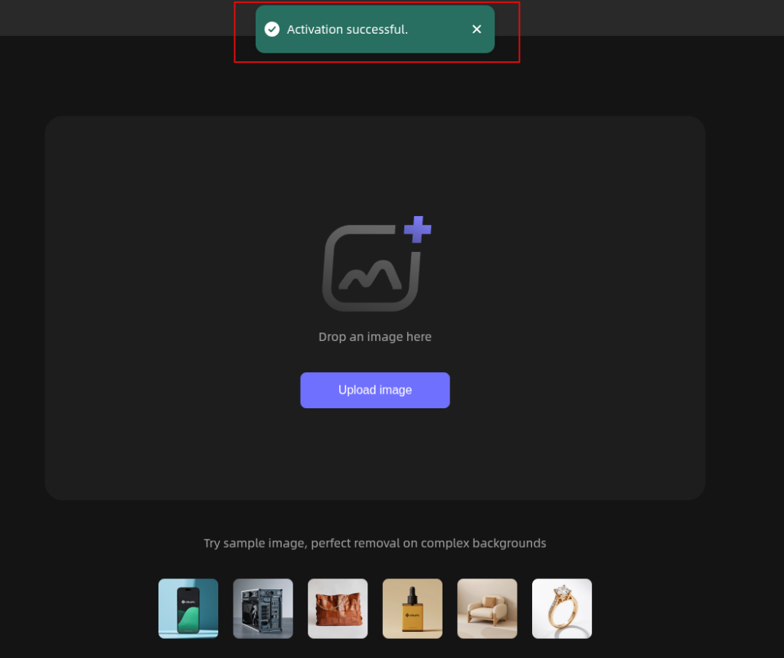Click the purple plus icon

coord(417,230)
